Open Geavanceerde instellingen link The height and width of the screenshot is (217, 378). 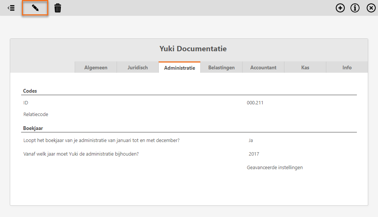click(x=275, y=167)
